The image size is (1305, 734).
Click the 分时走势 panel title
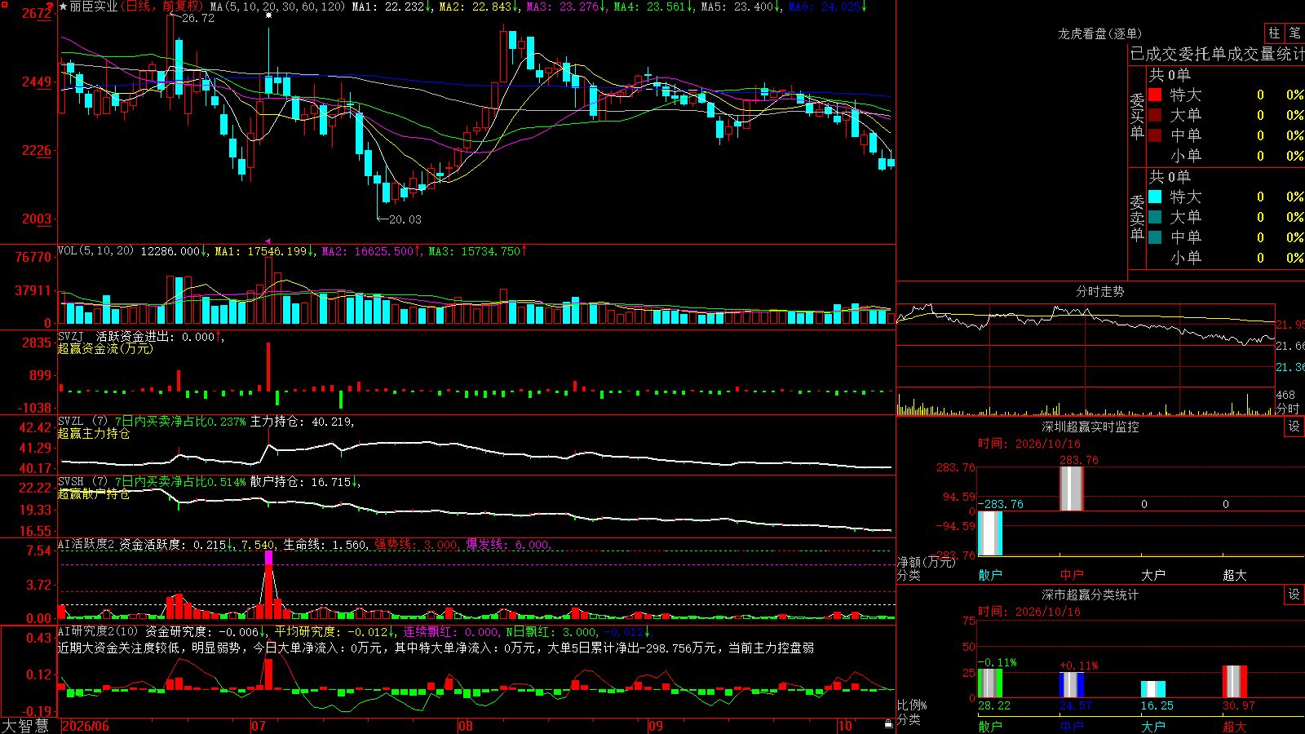coord(1100,291)
